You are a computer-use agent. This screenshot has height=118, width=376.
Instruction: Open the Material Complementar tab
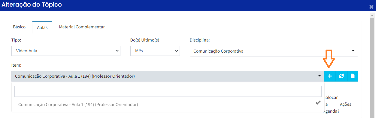[82, 27]
